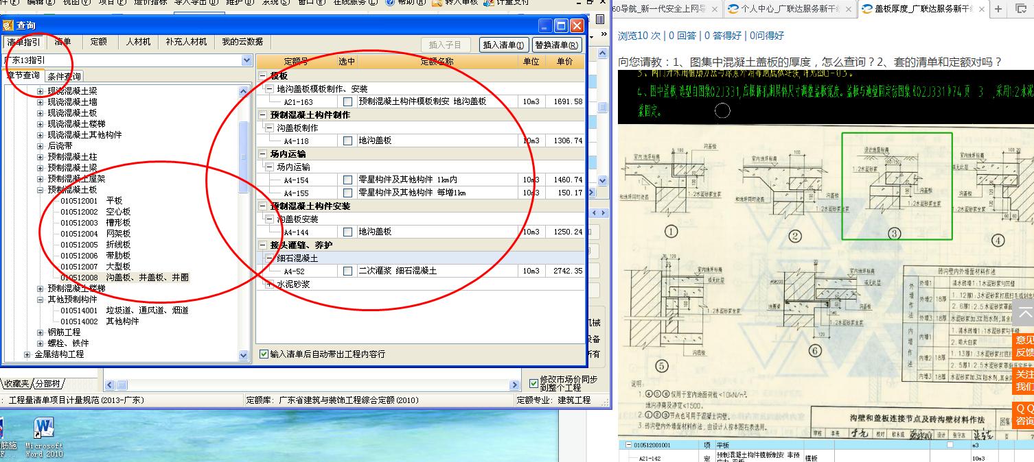Screen dimensions: 1034x462
Task: Check the box for quota A4-52
Action: click(x=347, y=271)
